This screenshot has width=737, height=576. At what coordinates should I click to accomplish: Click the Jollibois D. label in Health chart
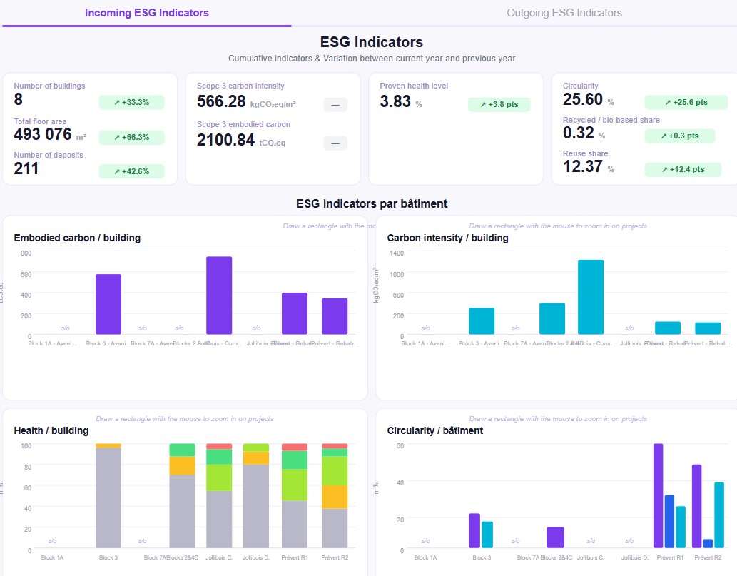[256, 557]
